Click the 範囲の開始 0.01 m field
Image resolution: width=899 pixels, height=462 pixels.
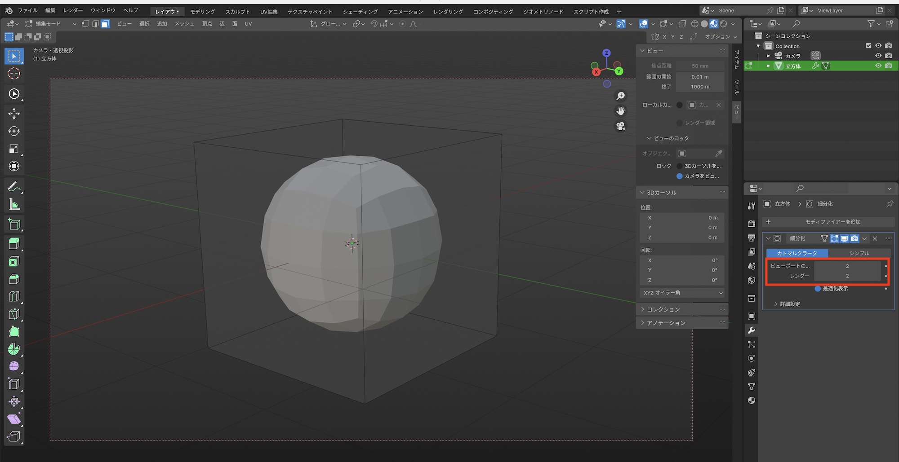point(700,77)
